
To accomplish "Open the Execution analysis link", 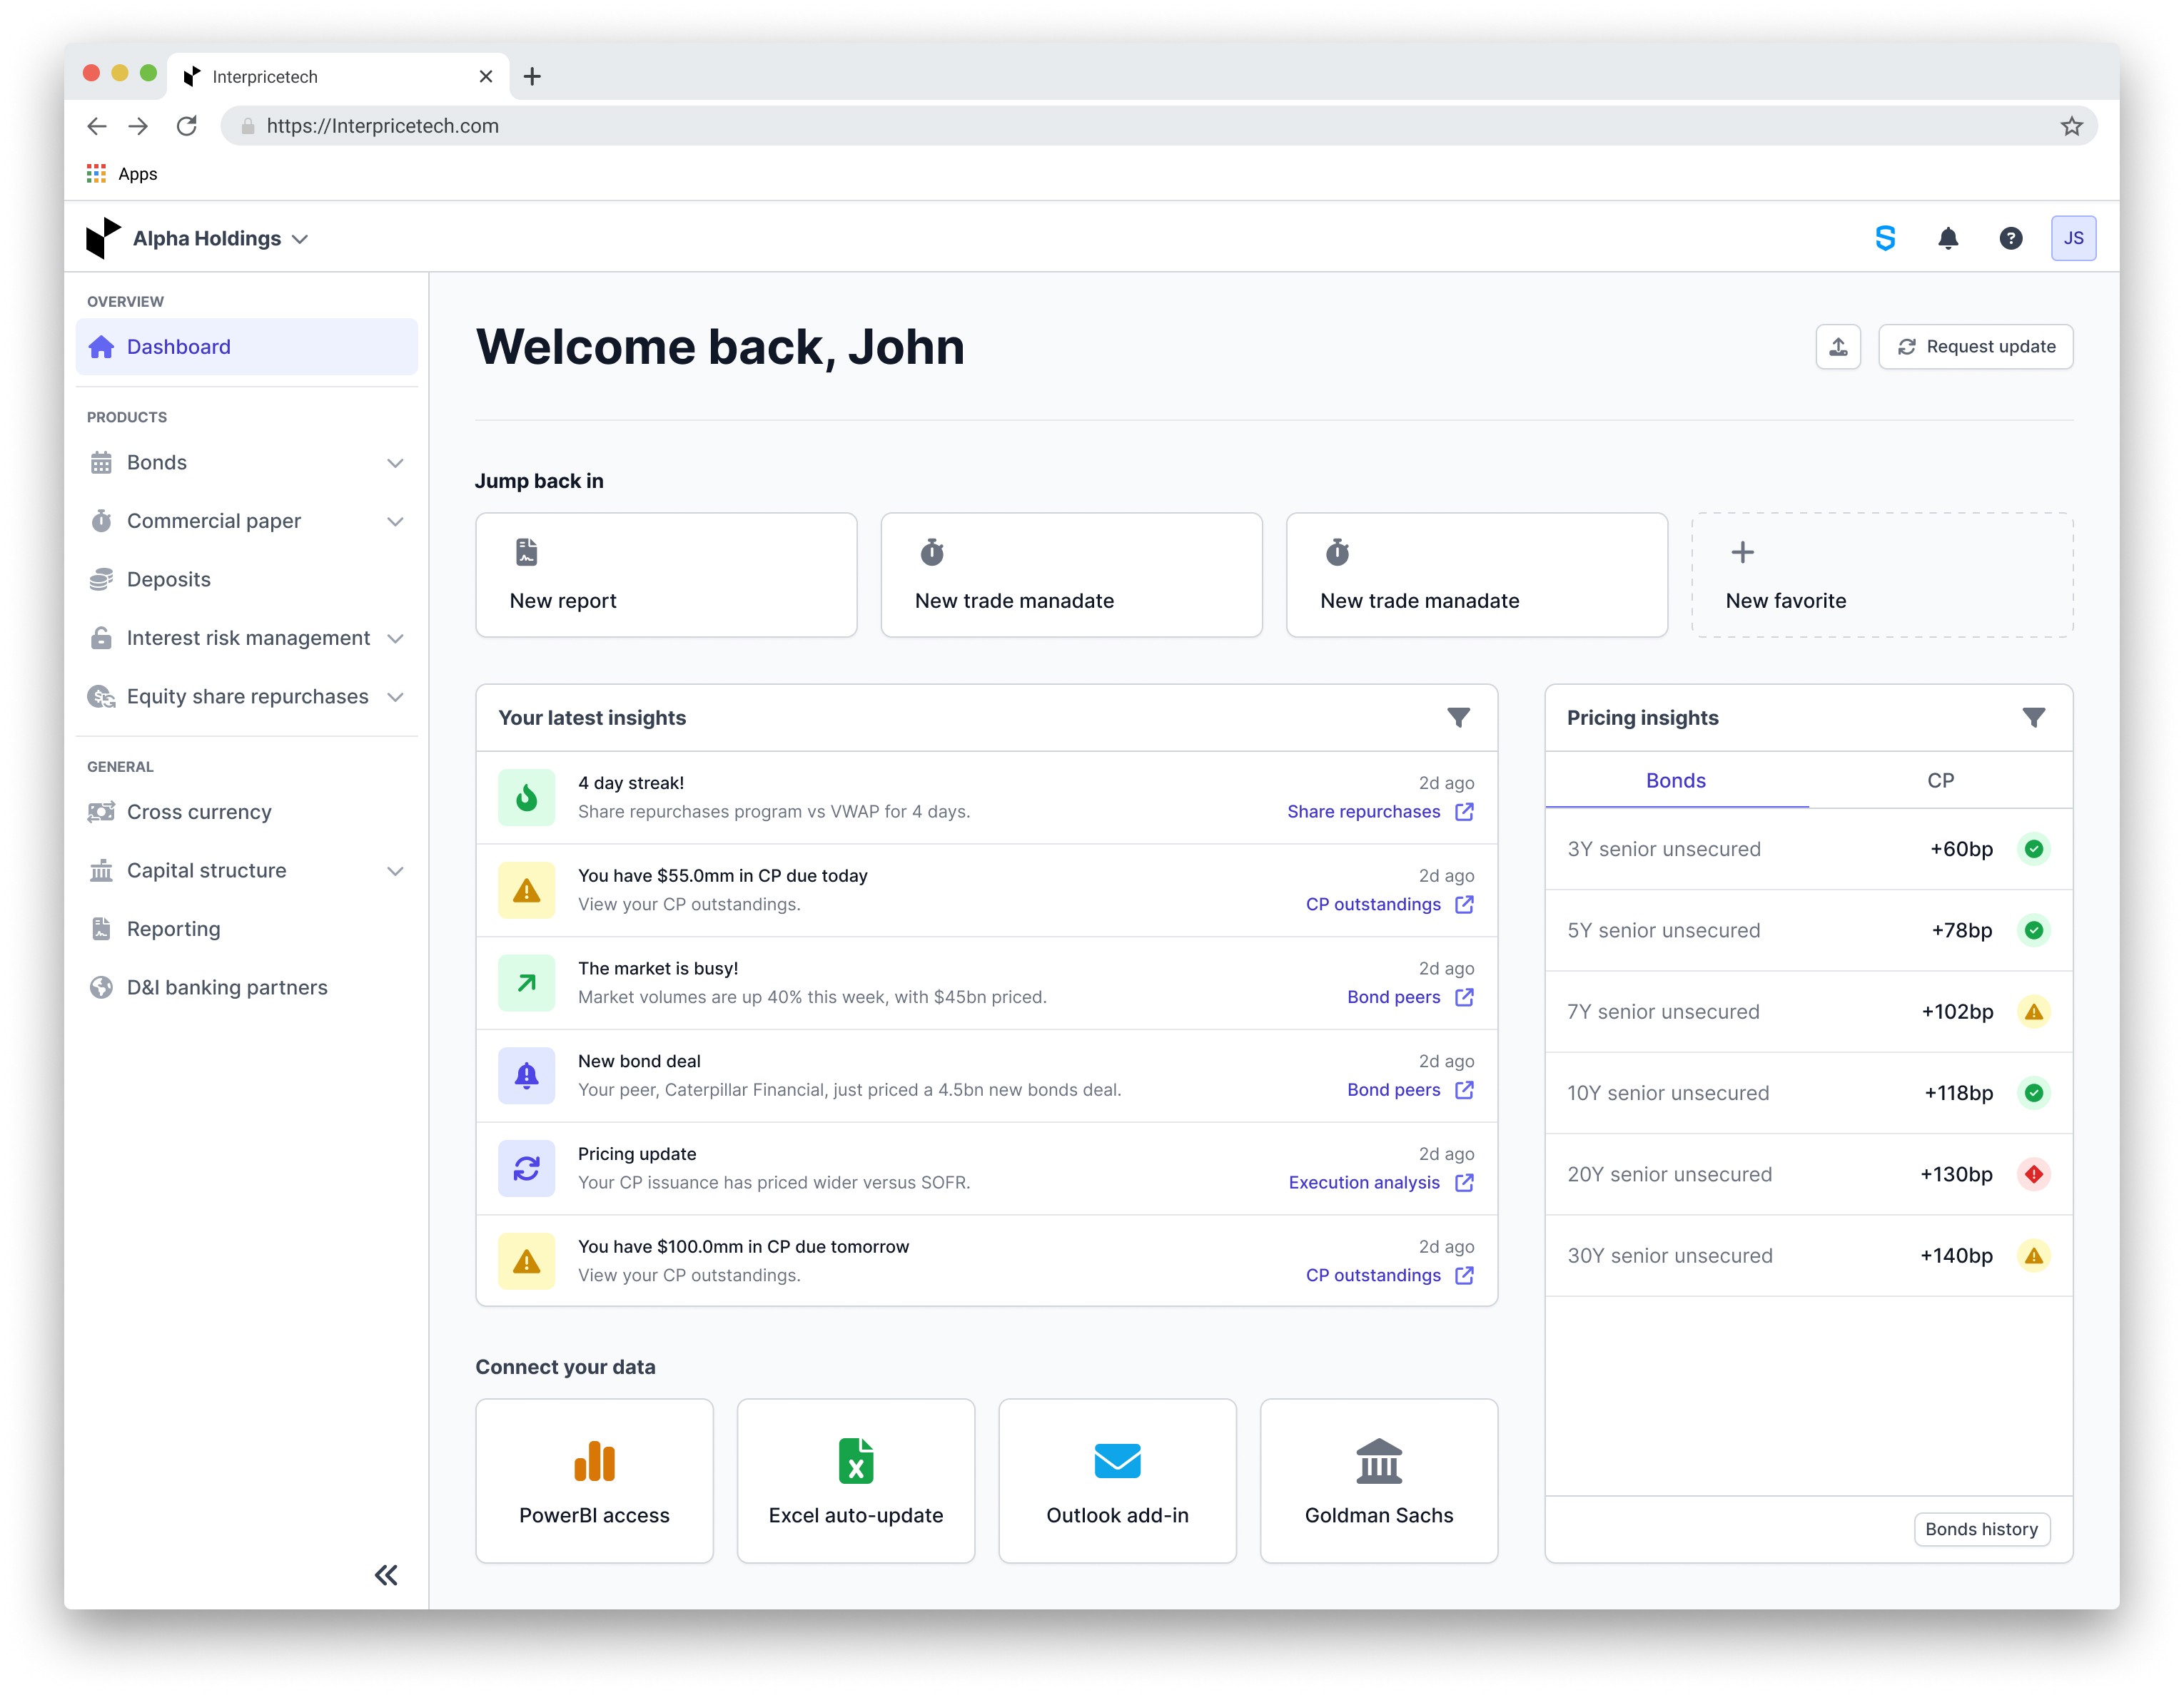I will (1364, 1182).
